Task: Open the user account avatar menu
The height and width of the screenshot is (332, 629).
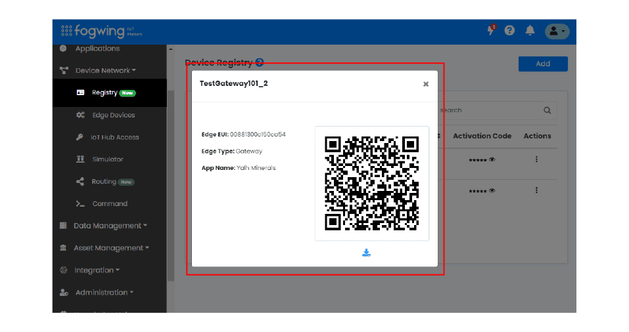Action: point(557,31)
